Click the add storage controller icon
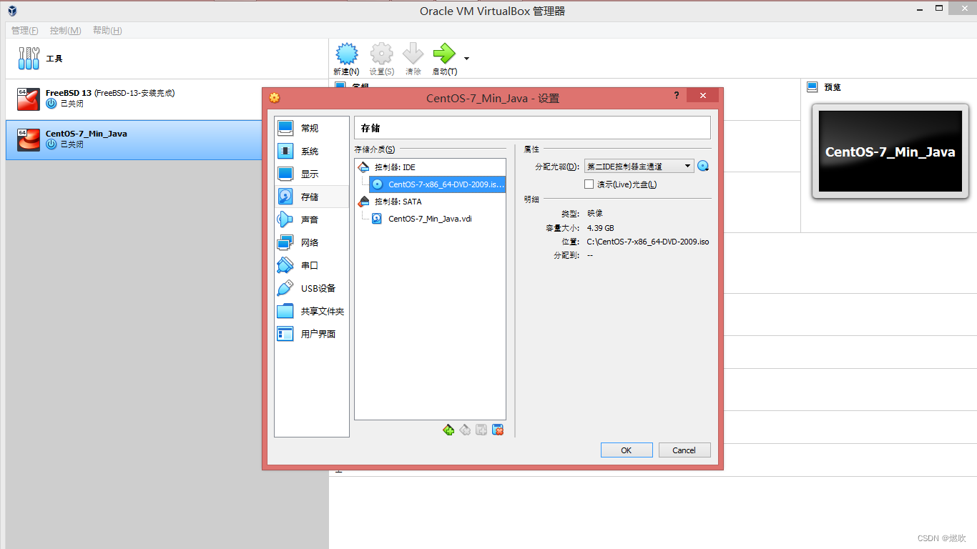Image resolution: width=977 pixels, height=549 pixels. pyautogui.click(x=448, y=430)
